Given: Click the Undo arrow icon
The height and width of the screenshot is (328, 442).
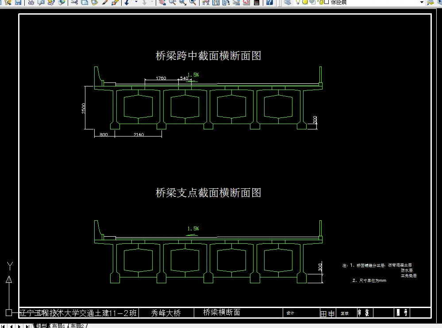Looking at the screenshot, I should click(x=127, y=2).
